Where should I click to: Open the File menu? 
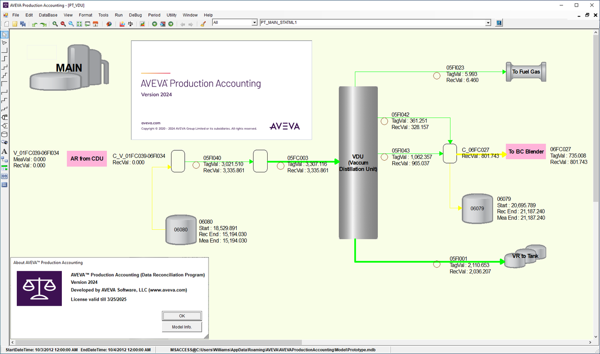coord(15,15)
